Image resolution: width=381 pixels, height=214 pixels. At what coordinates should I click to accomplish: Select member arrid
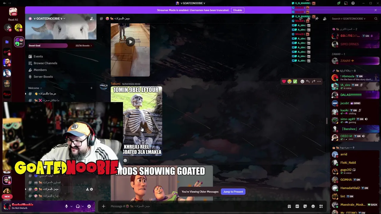pos(355,154)
